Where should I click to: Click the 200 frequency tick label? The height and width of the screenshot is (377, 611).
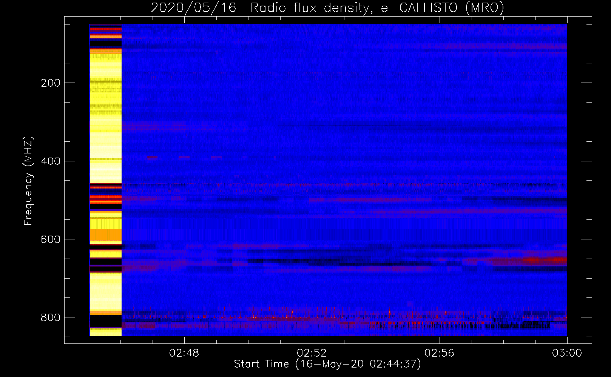(51, 83)
